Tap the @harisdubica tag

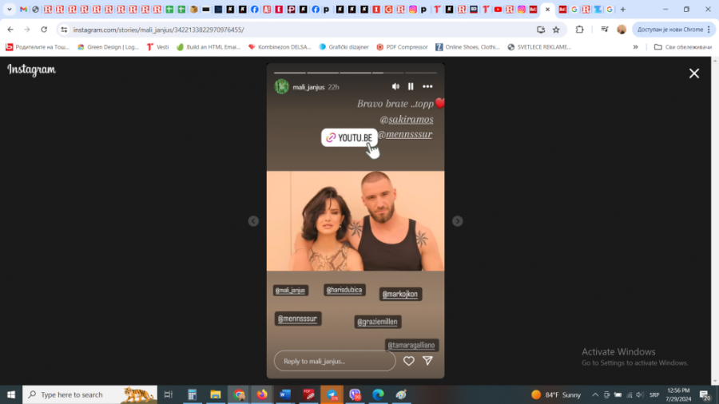click(344, 290)
